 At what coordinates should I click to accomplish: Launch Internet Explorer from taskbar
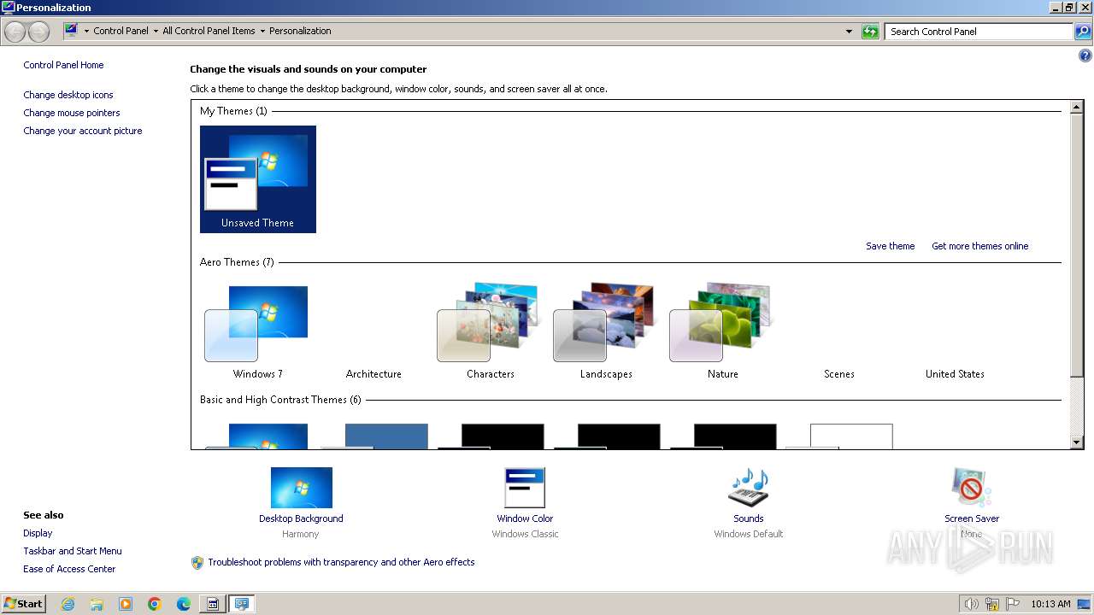click(68, 604)
